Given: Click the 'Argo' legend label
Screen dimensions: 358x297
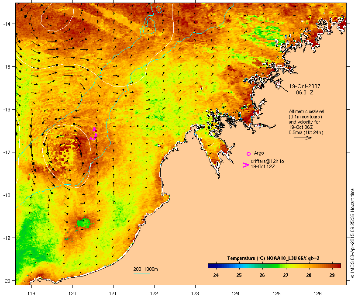Looking at the screenshot, I should (x=259, y=153).
